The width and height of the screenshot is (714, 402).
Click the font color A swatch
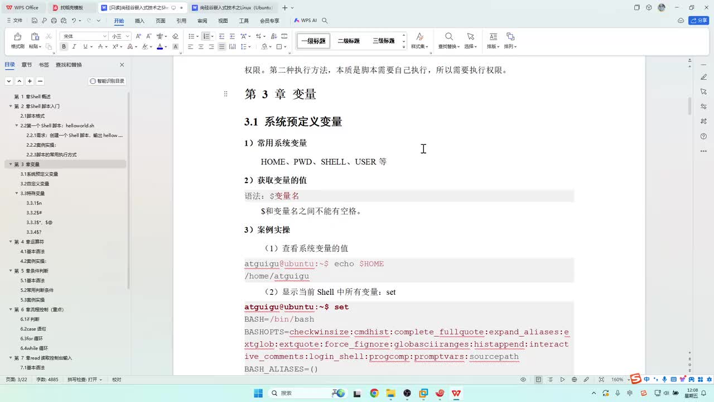[x=160, y=47]
